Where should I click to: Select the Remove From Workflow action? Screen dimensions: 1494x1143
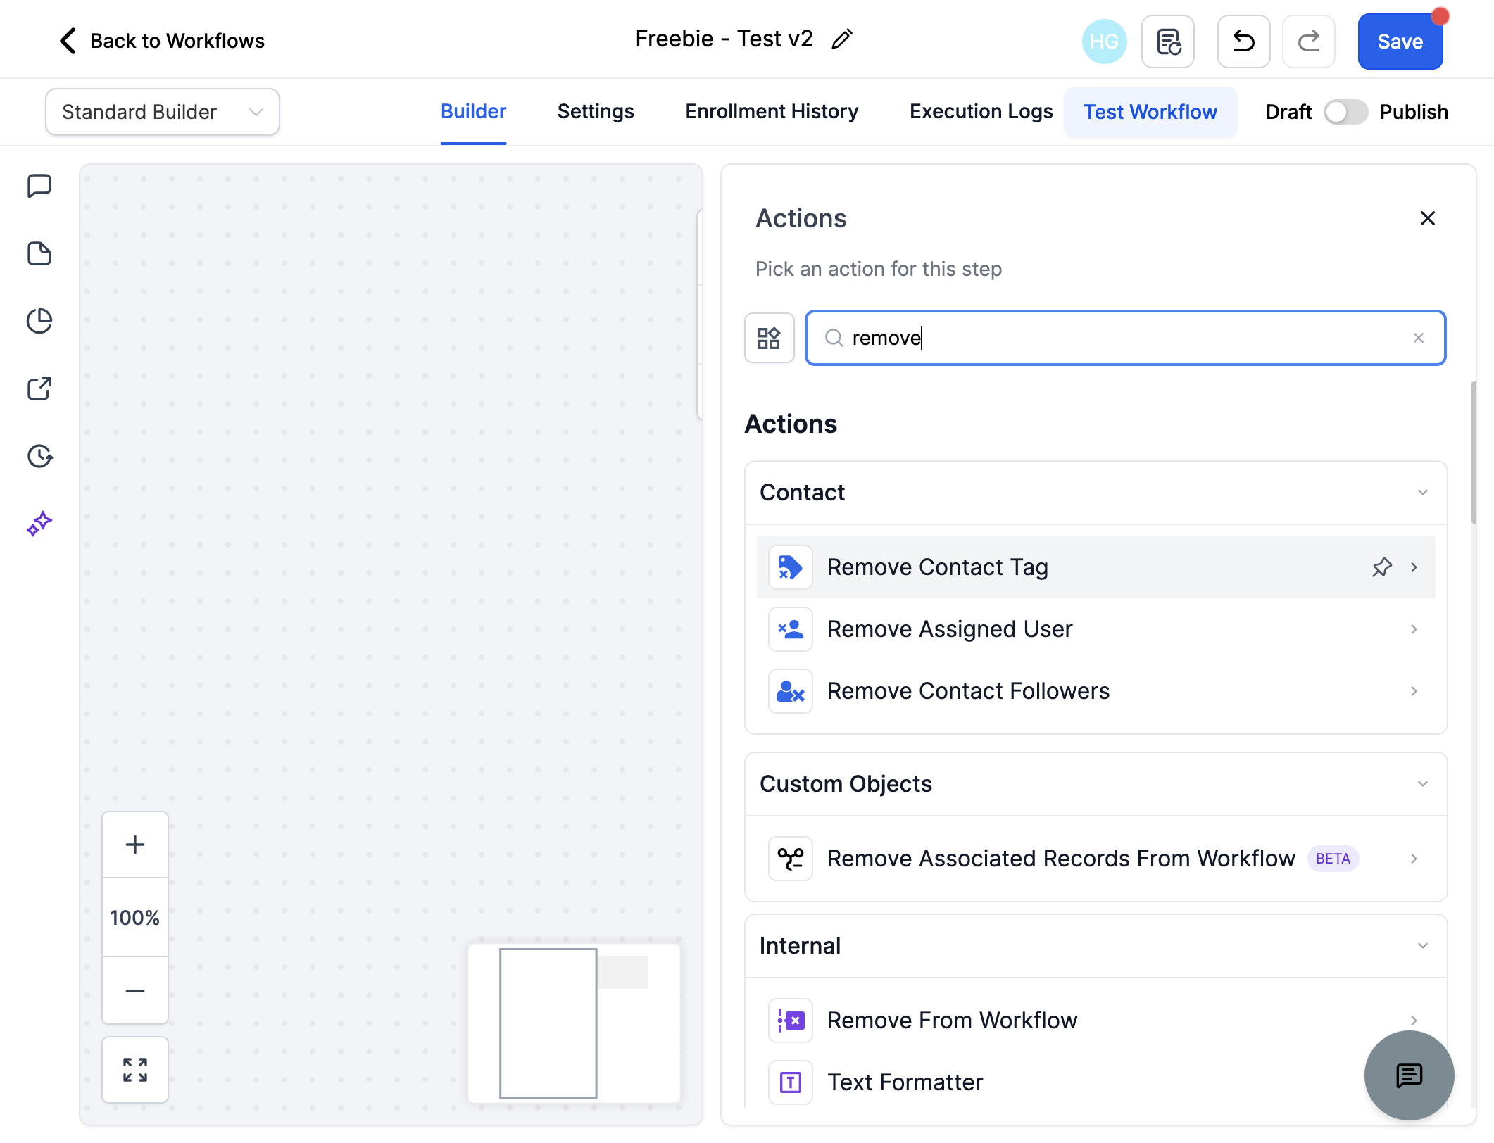[1096, 1021]
